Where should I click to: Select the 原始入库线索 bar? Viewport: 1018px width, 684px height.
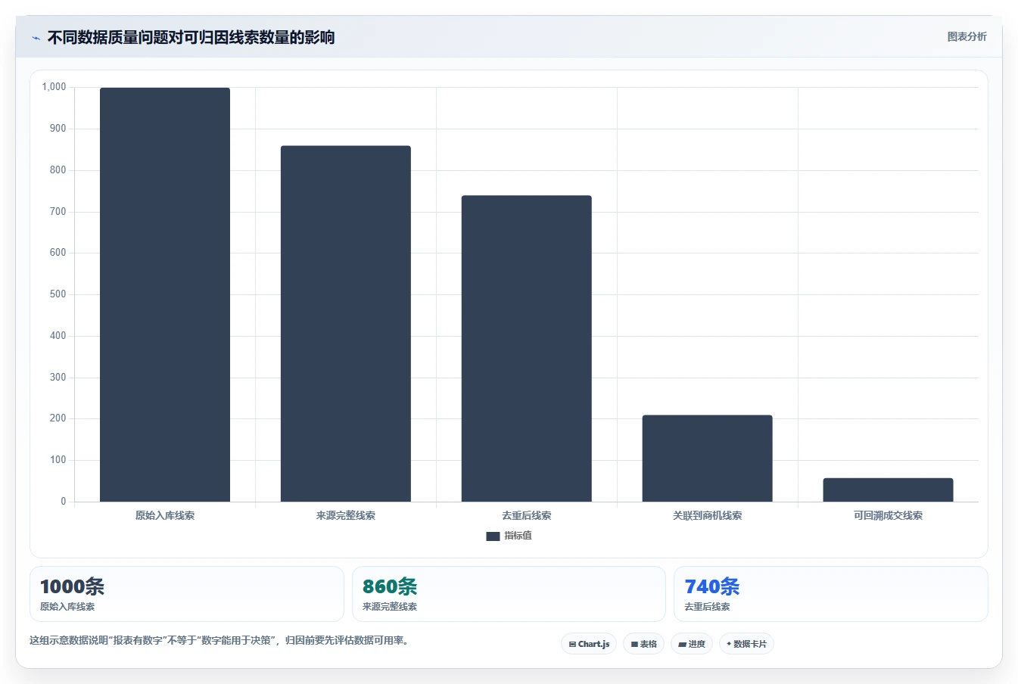coord(165,294)
